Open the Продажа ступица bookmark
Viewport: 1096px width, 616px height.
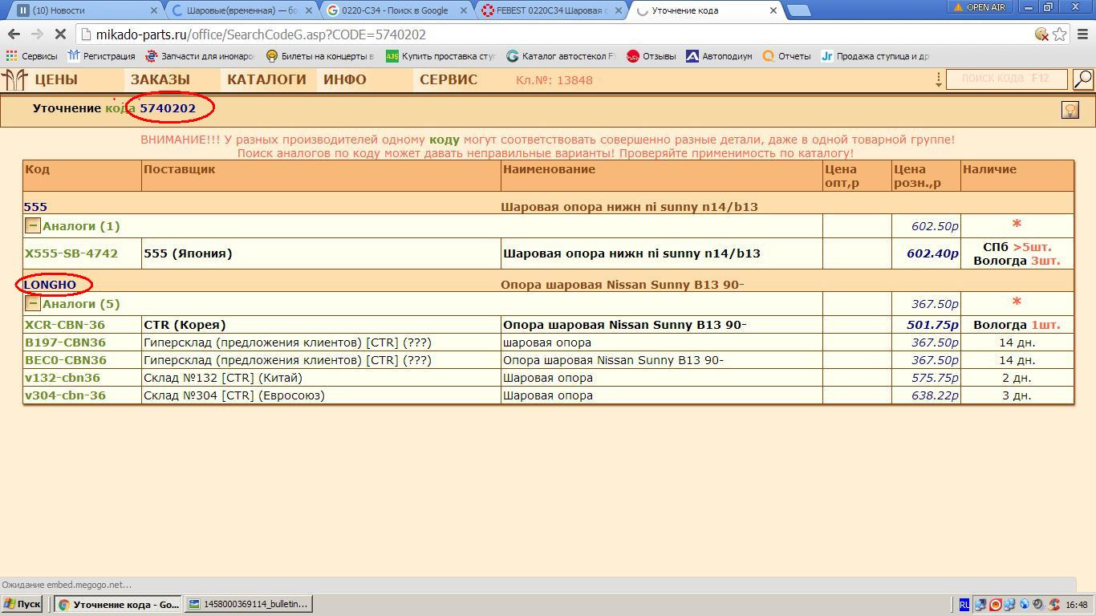[875, 56]
